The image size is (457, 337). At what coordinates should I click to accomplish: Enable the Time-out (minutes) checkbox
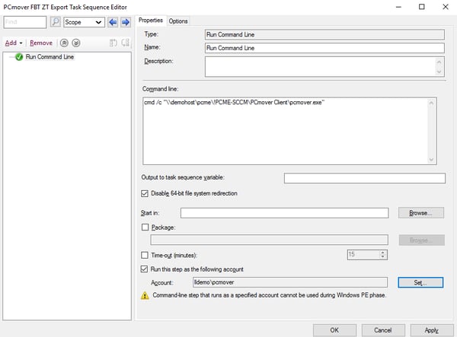point(145,256)
